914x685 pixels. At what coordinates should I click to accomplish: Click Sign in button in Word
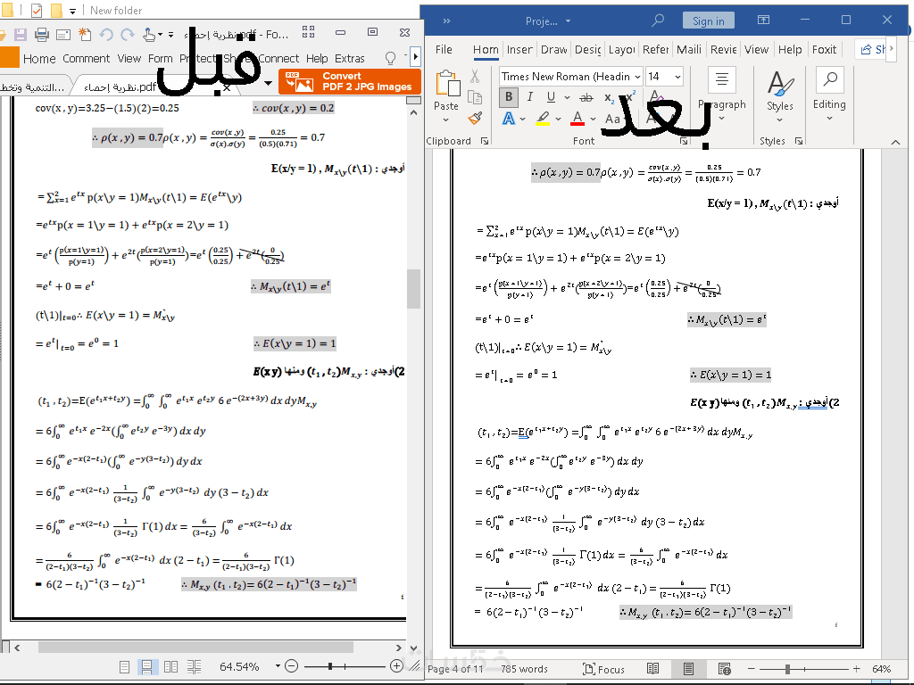click(708, 21)
